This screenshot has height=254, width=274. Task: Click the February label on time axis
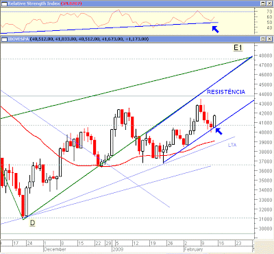[193, 249]
